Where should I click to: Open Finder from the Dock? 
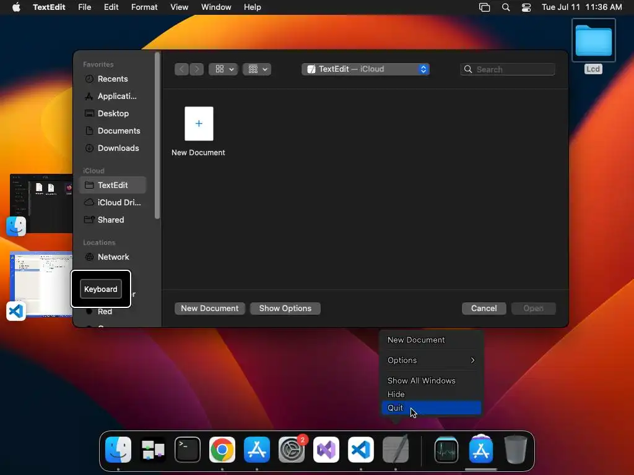click(118, 450)
